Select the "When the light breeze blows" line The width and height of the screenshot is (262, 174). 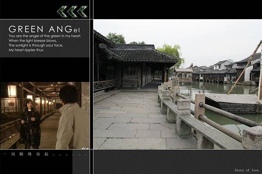[x=33, y=41]
